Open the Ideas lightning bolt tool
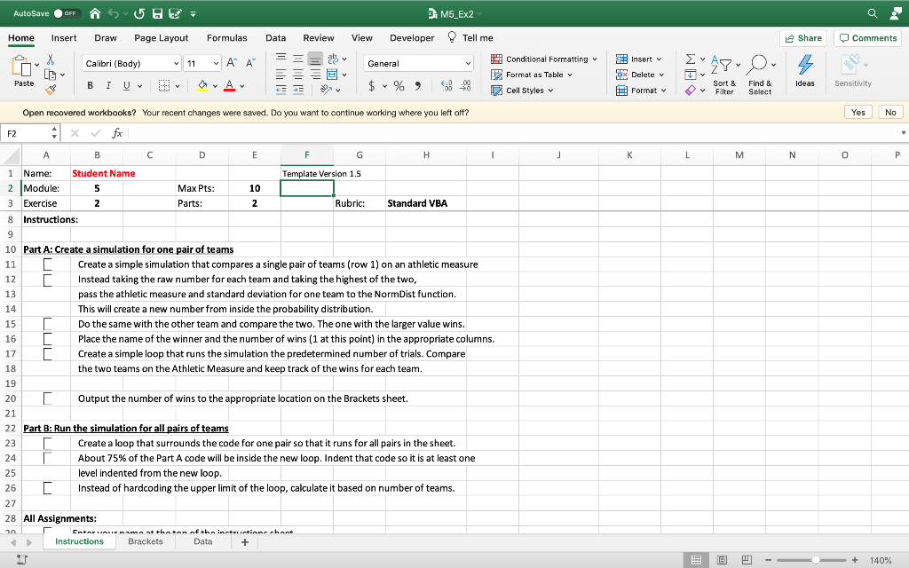The height and width of the screenshot is (568, 909). (804, 65)
